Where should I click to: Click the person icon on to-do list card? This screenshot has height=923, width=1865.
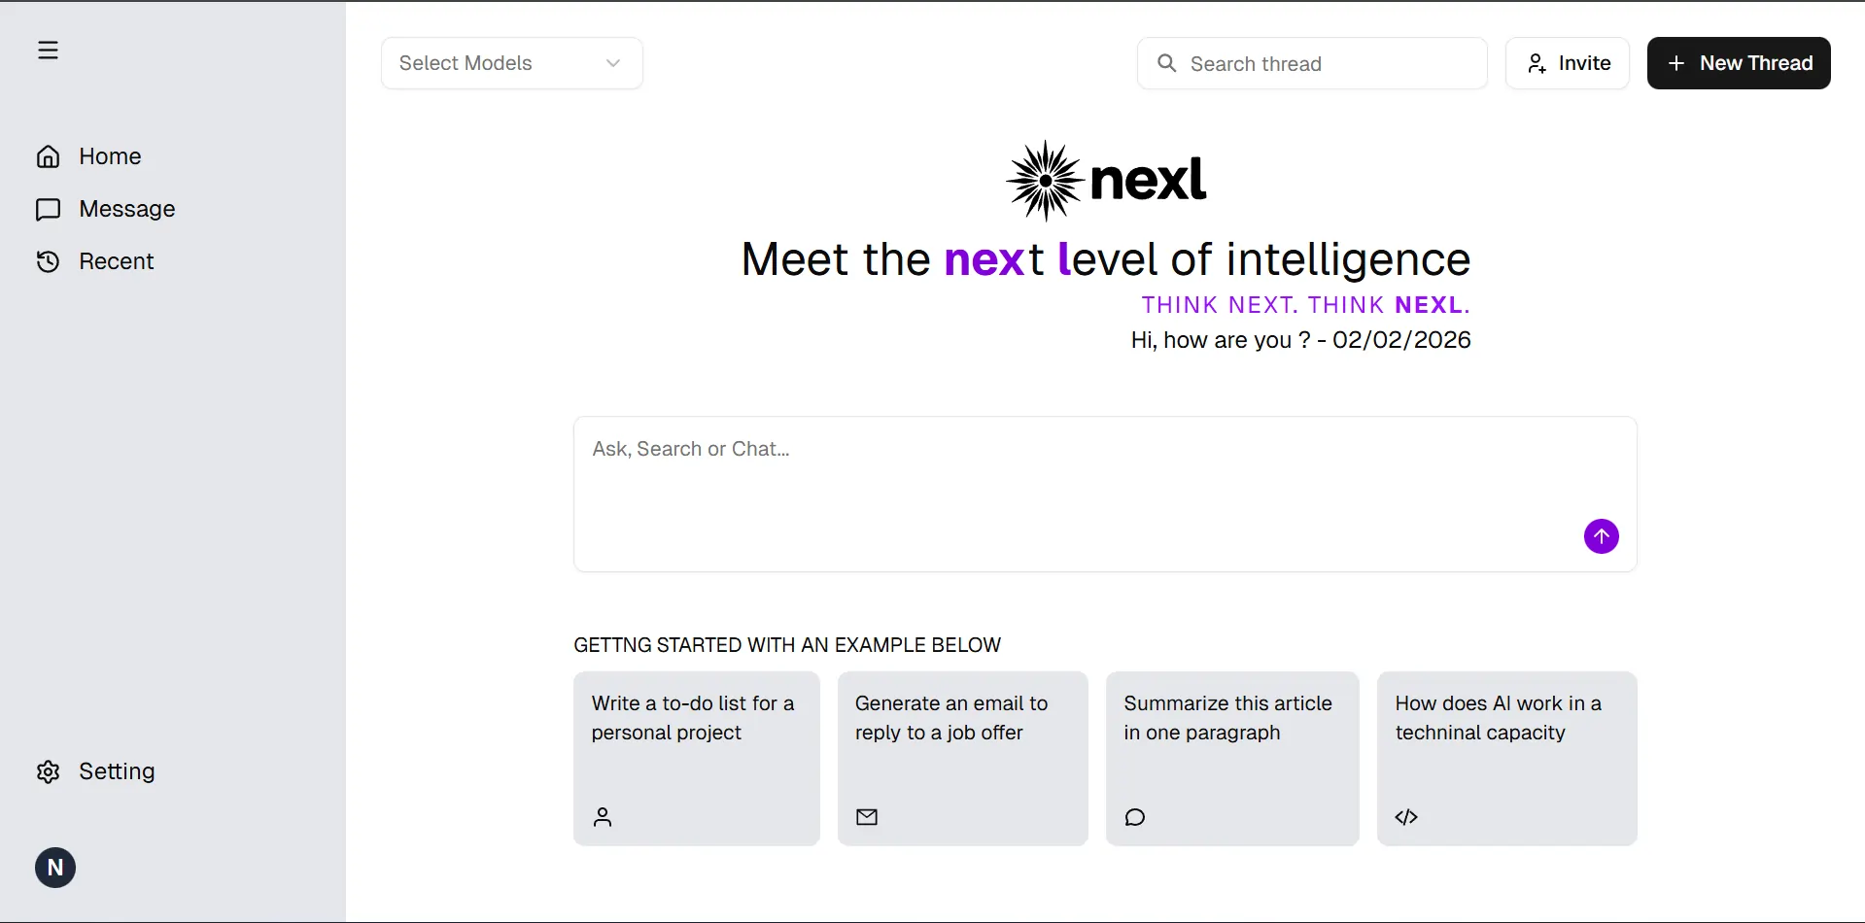pyautogui.click(x=603, y=816)
